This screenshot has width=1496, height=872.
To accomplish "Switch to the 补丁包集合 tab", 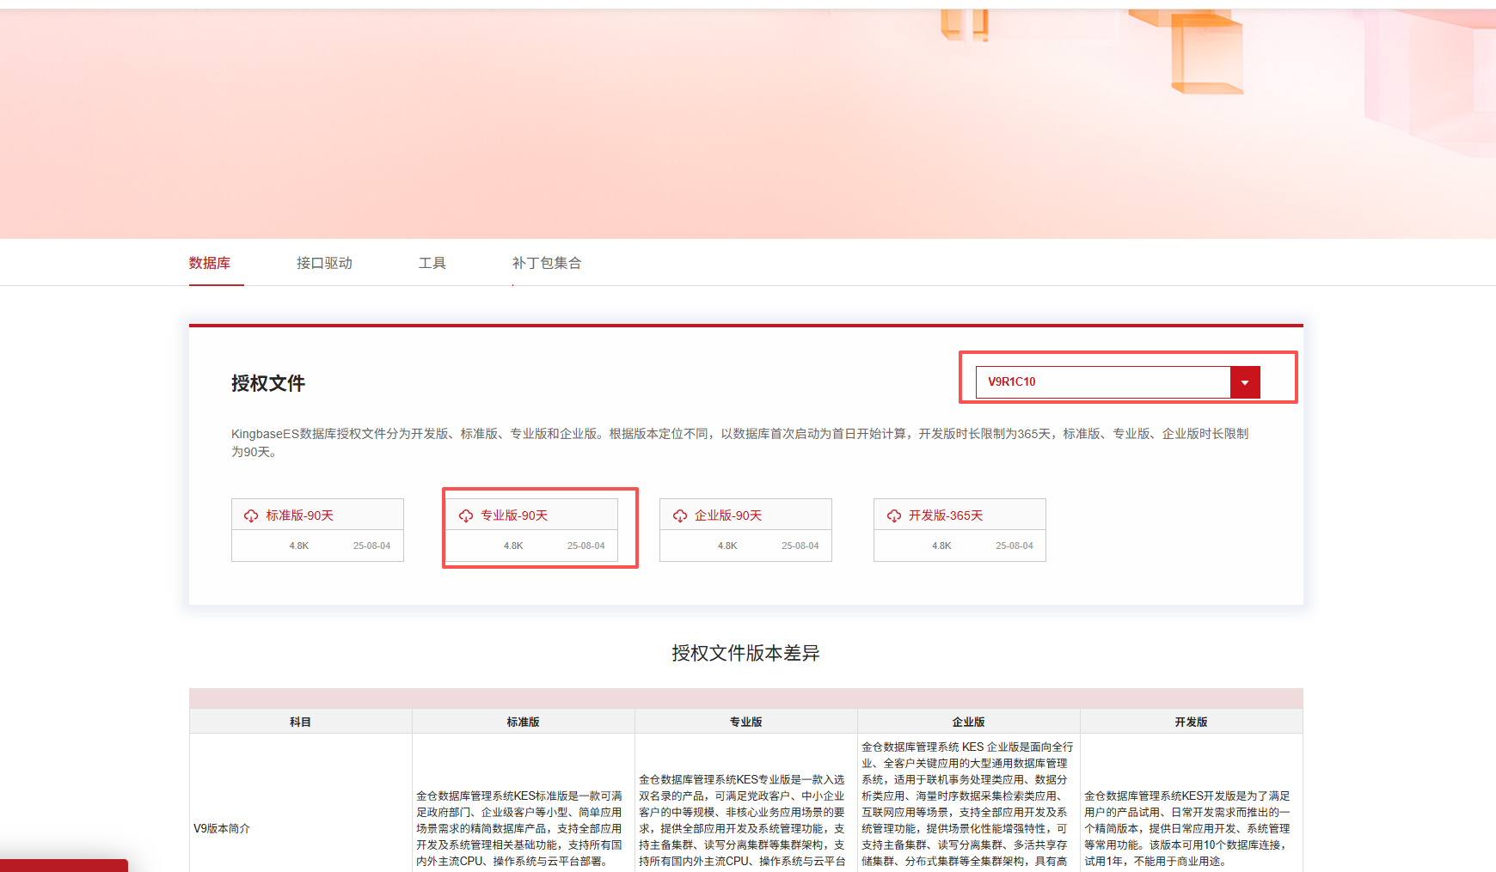I will click(x=547, y=263).
